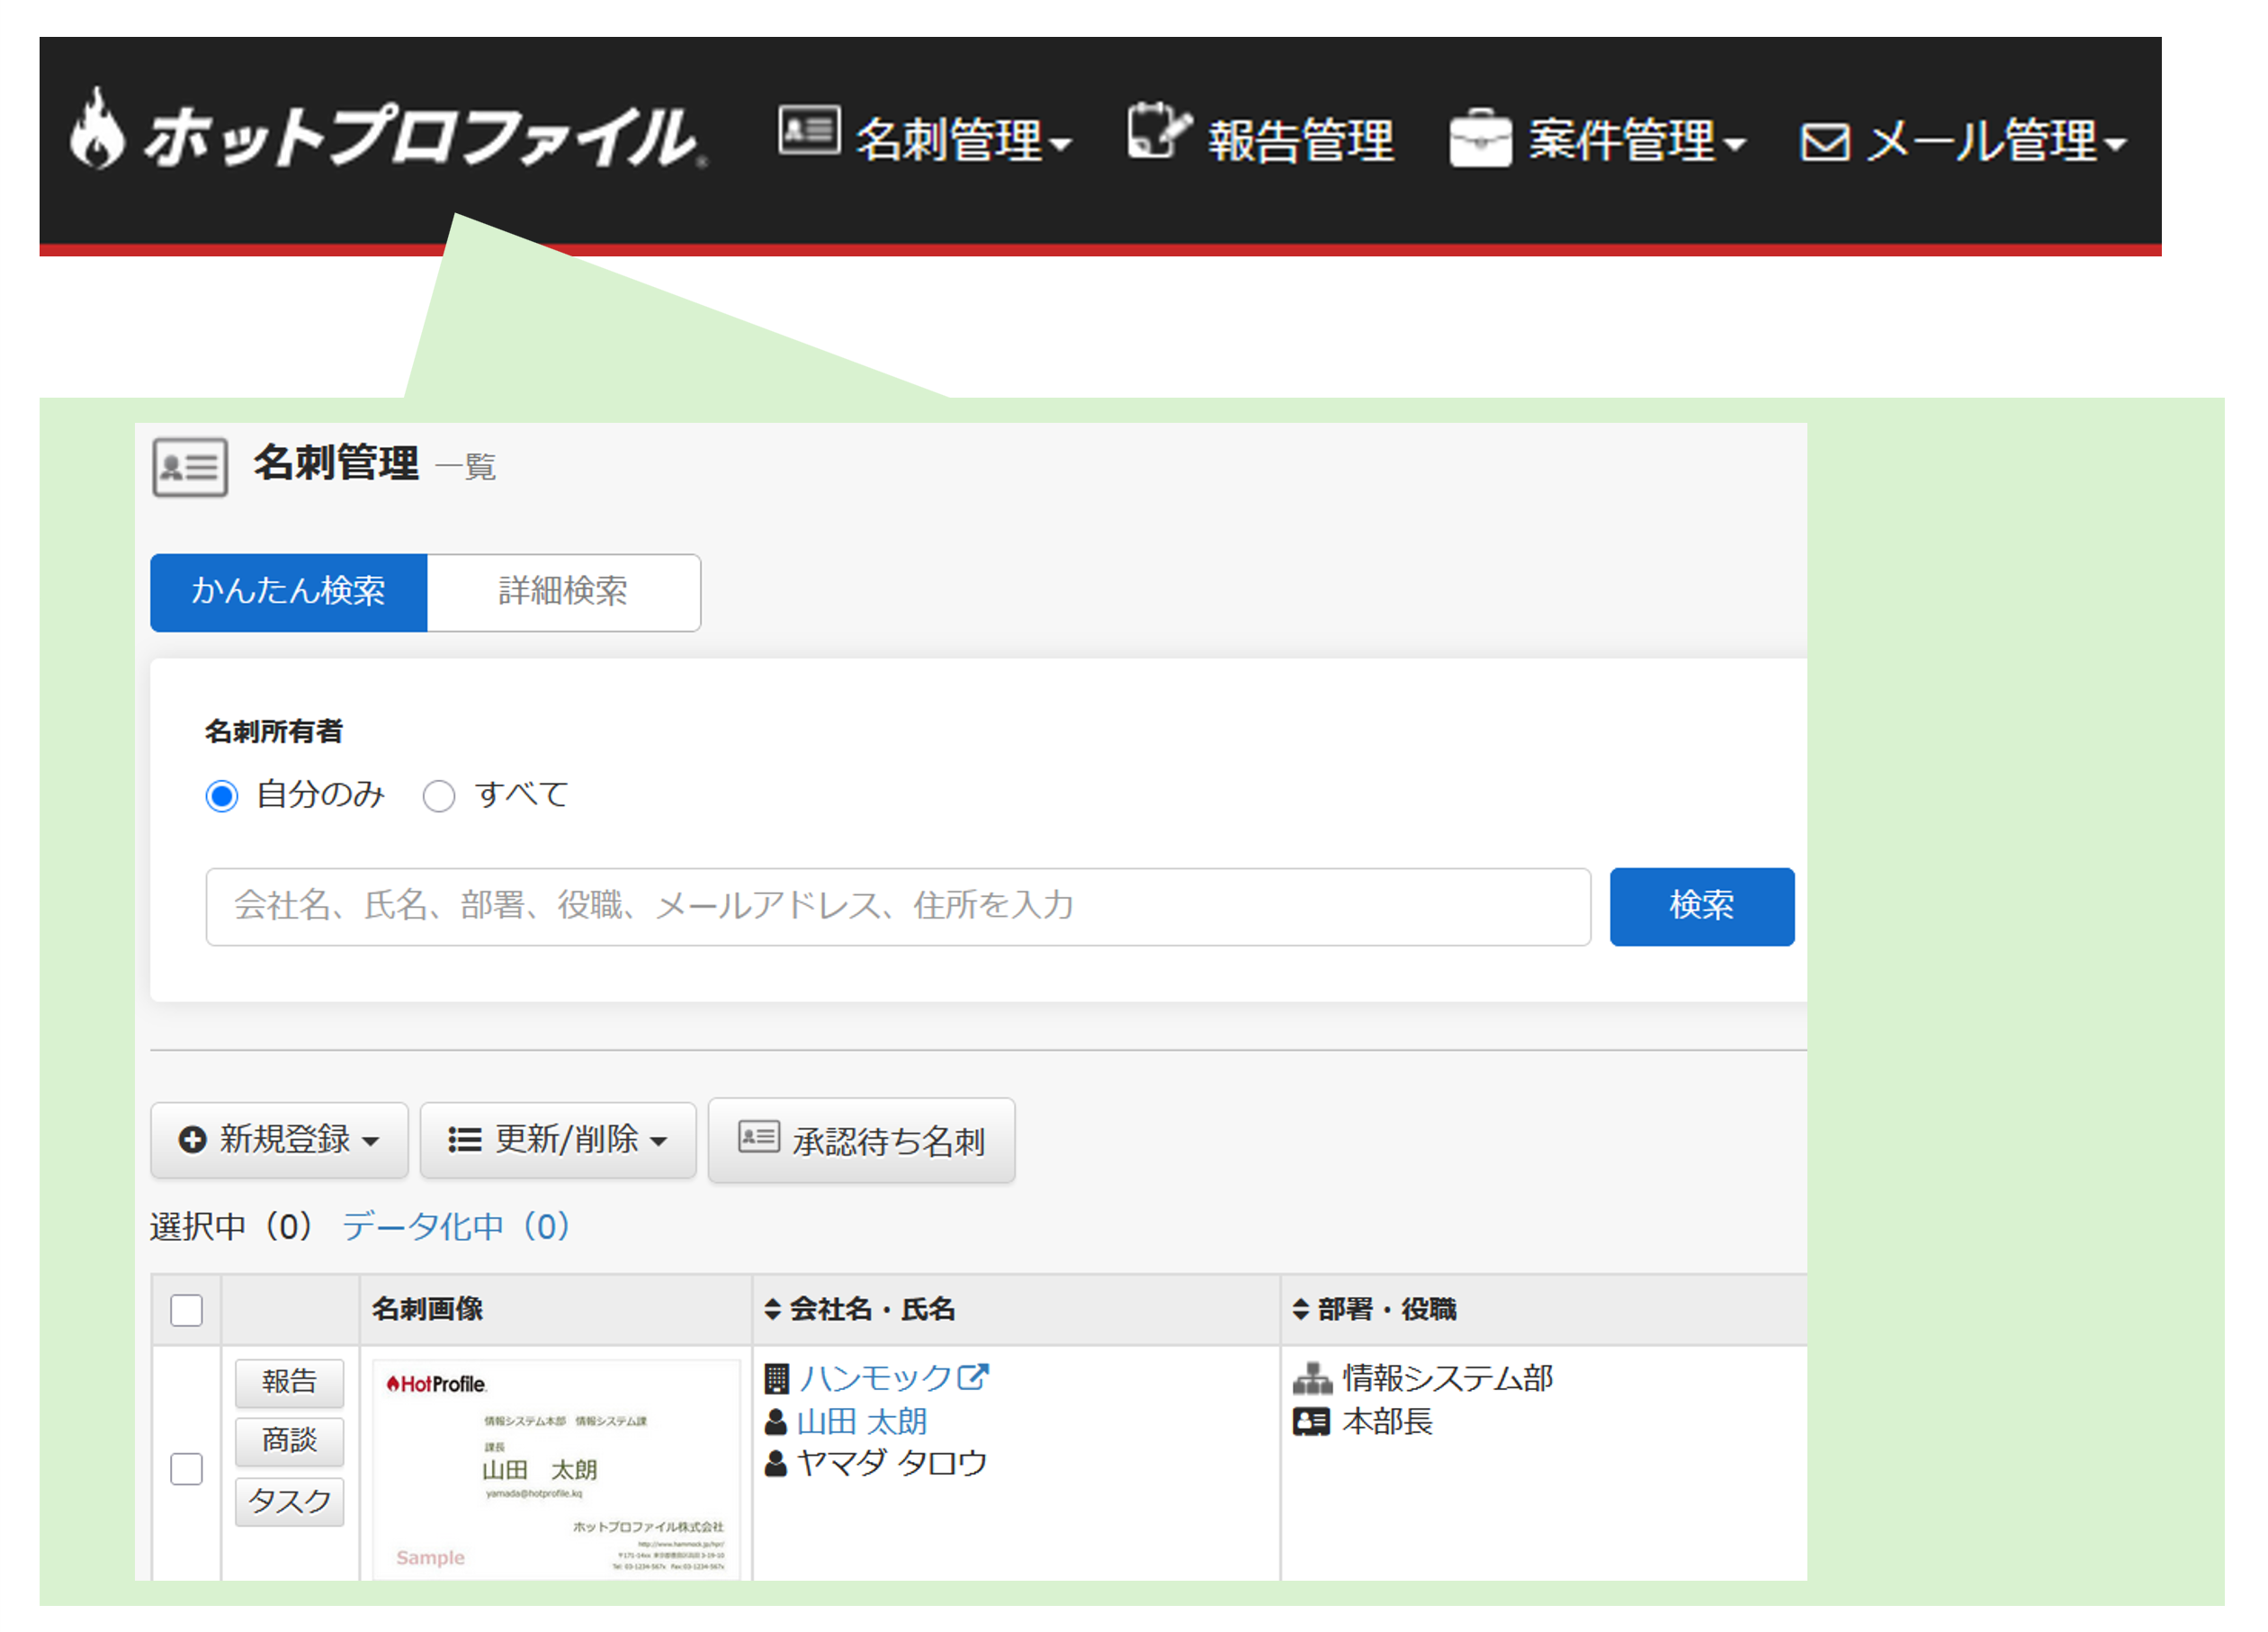
Task: Switch to the かんたん検索 tab
Action: [288, 592]
